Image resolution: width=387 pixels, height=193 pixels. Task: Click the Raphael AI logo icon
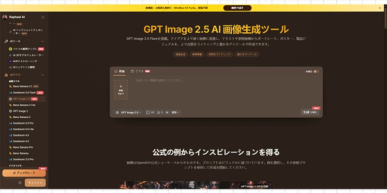tap(5, 17)
